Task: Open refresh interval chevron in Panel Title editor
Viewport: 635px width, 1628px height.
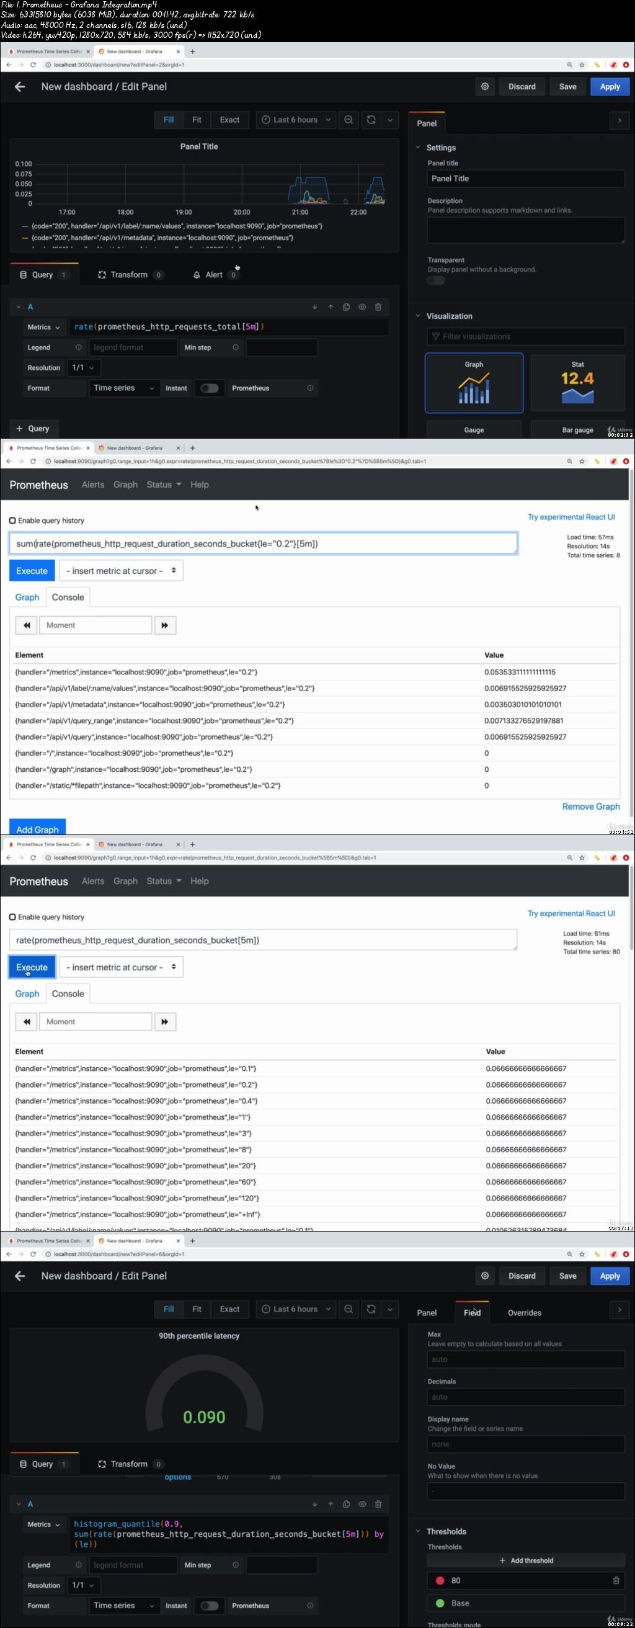Action: pyautogui.click(x=390, y=120)
